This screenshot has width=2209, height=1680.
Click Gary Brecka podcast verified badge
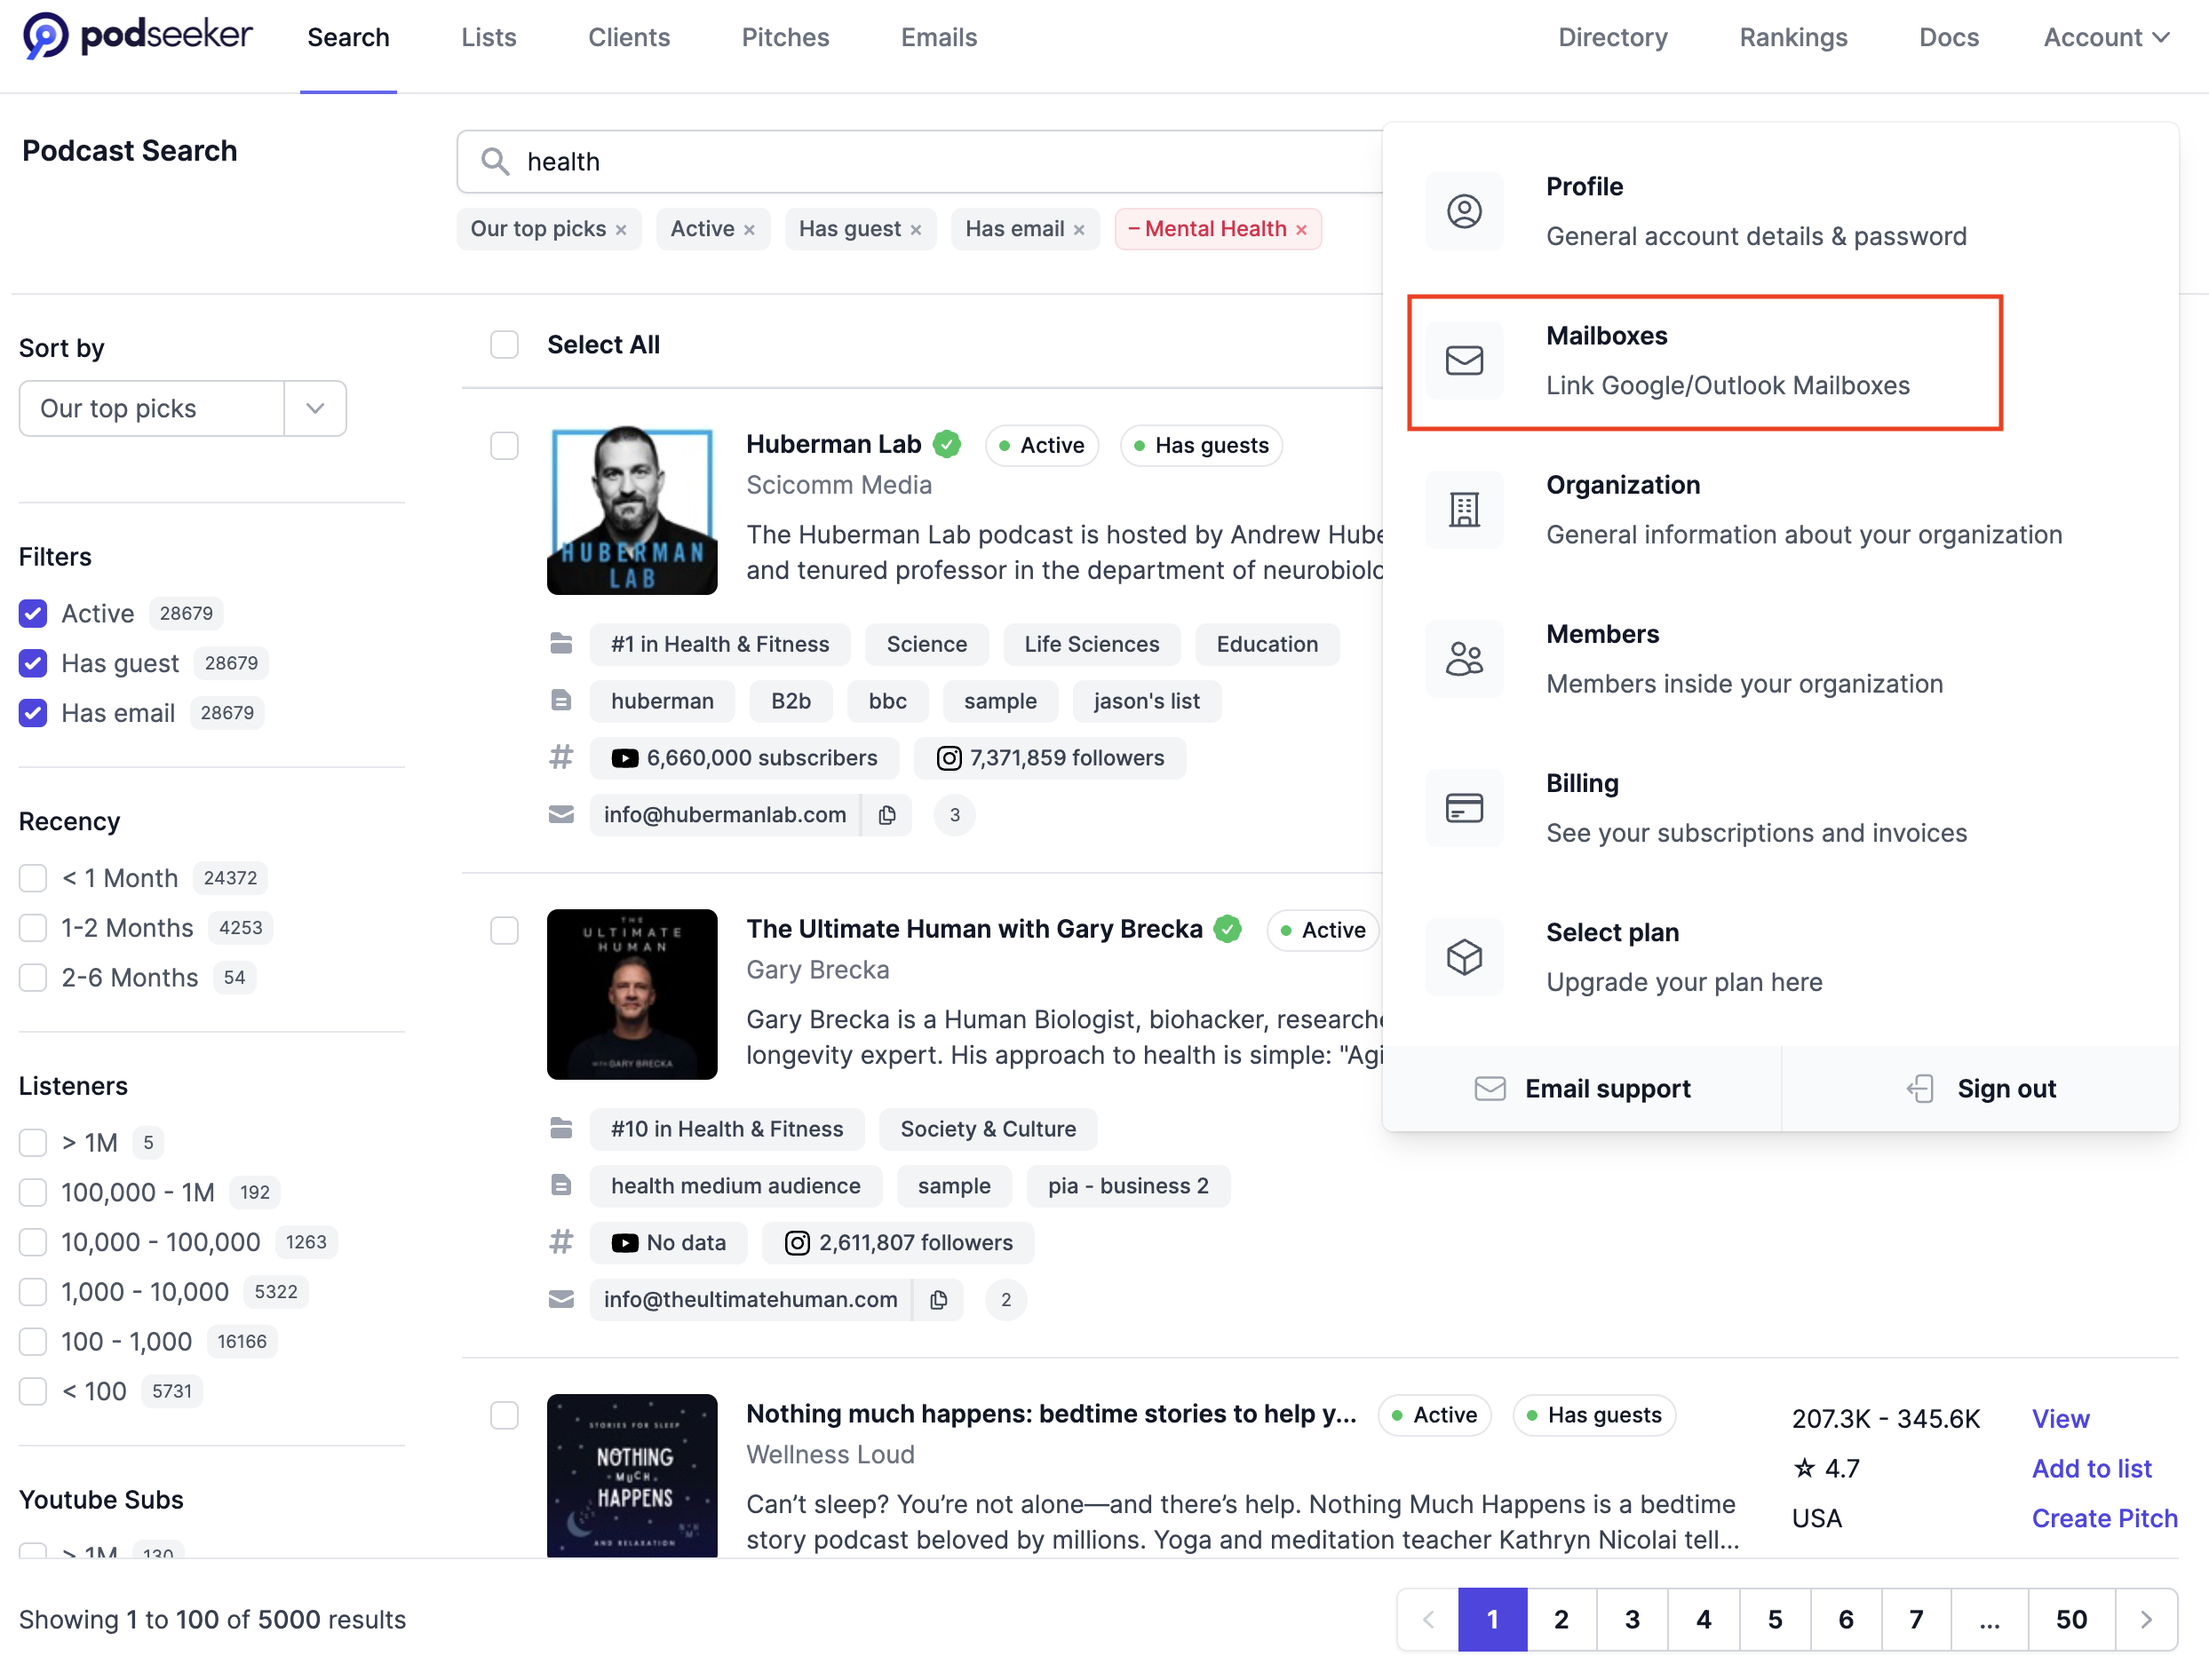1228,929
